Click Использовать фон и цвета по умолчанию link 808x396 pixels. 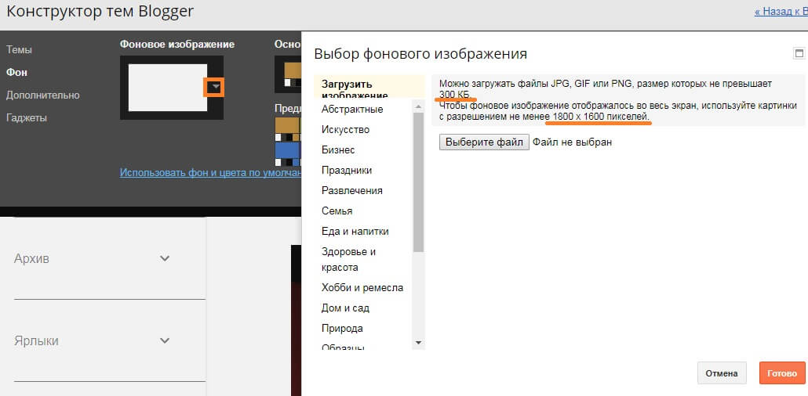(x=210, y=172)
